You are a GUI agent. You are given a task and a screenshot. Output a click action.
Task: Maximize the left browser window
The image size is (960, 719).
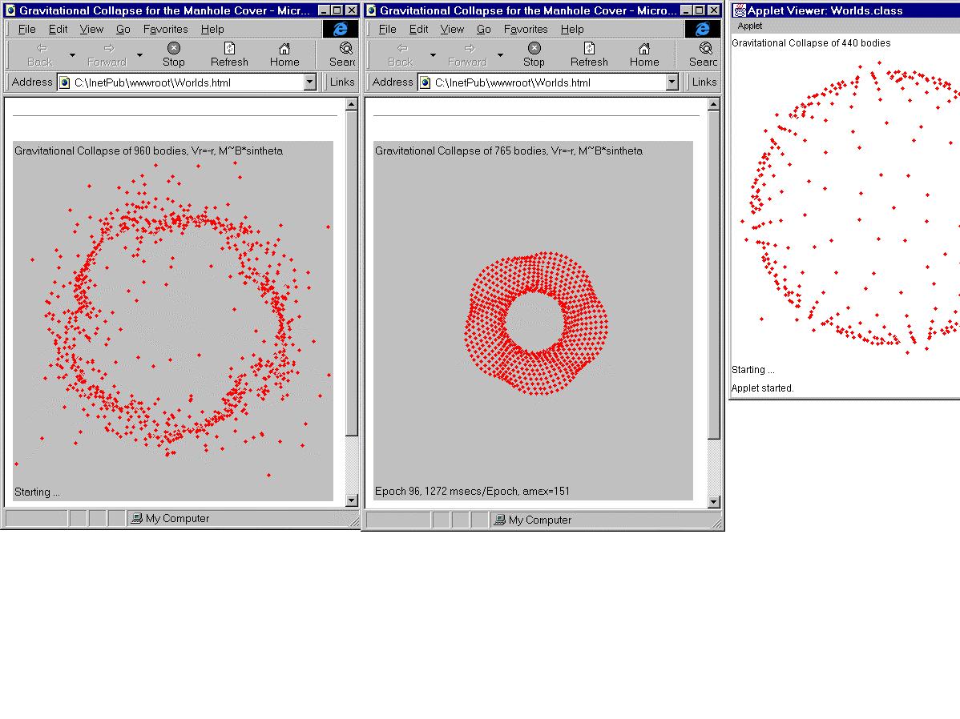337,10
